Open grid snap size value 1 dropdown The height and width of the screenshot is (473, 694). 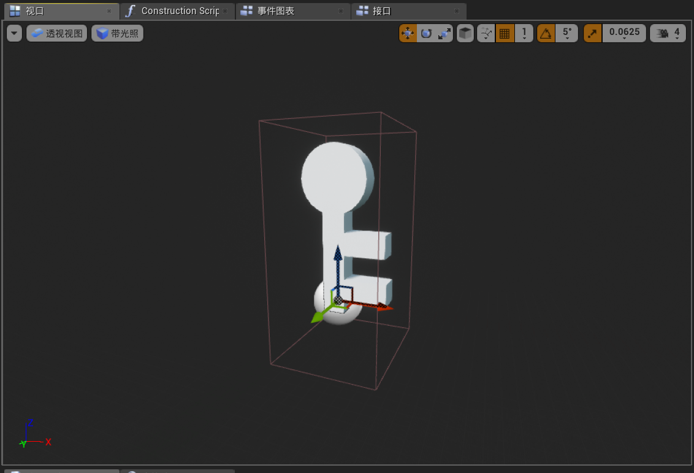click(x=524, y=33)
